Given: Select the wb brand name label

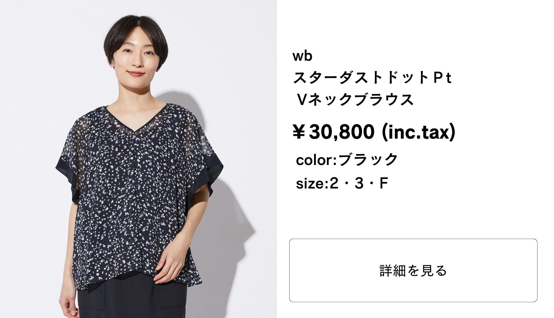Looking at the screenshot, I should tap(302, 55).
